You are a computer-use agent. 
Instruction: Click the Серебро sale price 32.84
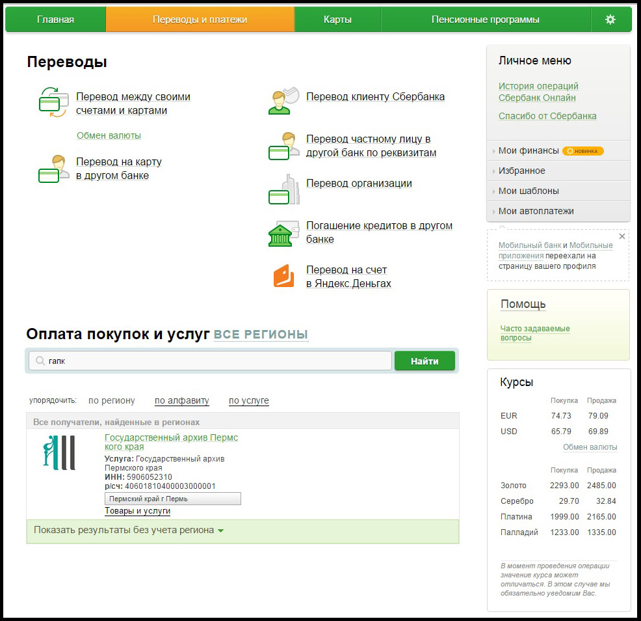pyautogui.click(x=606, y=501)
